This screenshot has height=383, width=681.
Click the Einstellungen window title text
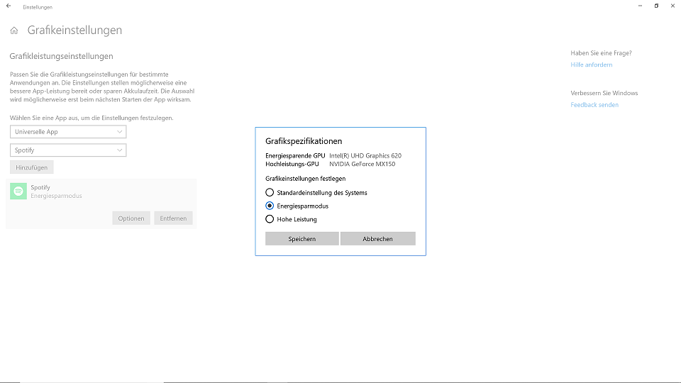tap(38, 7)
